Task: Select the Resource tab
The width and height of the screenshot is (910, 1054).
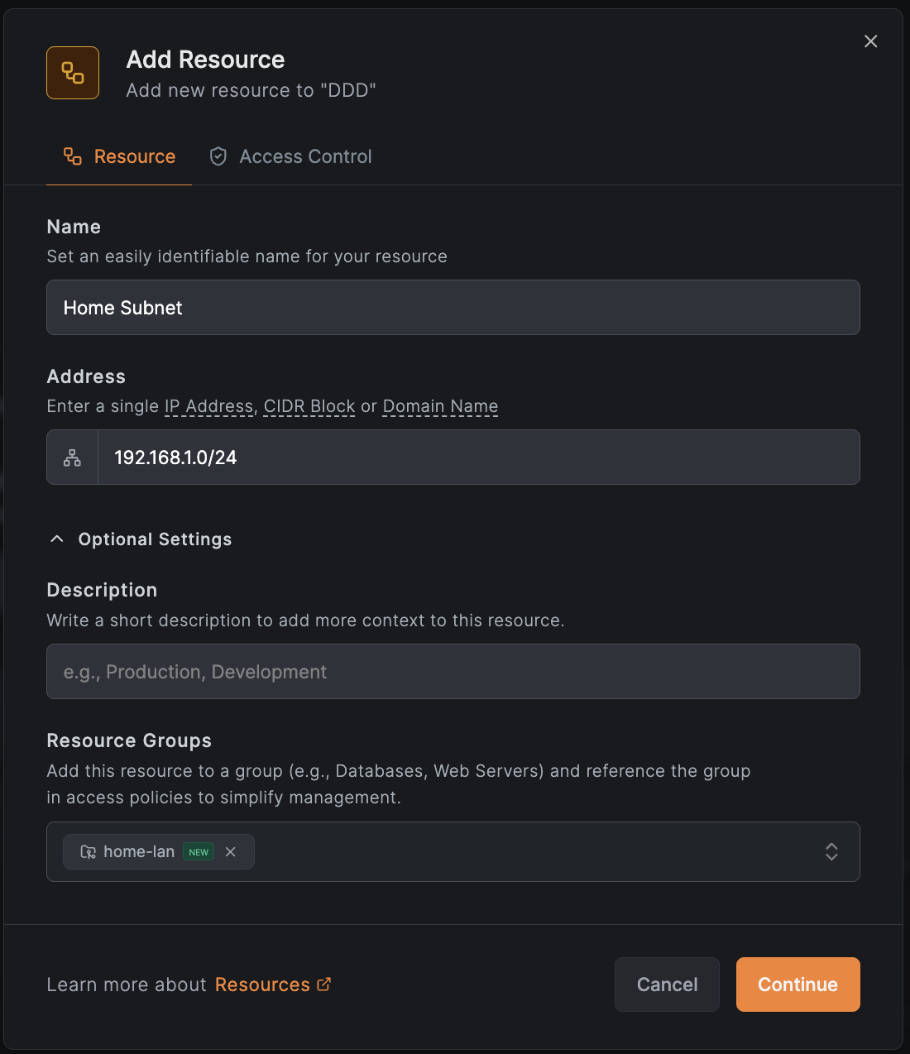Action: point(134,156)
